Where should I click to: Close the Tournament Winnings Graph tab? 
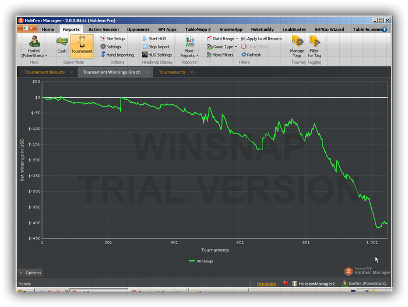point(147,72)
